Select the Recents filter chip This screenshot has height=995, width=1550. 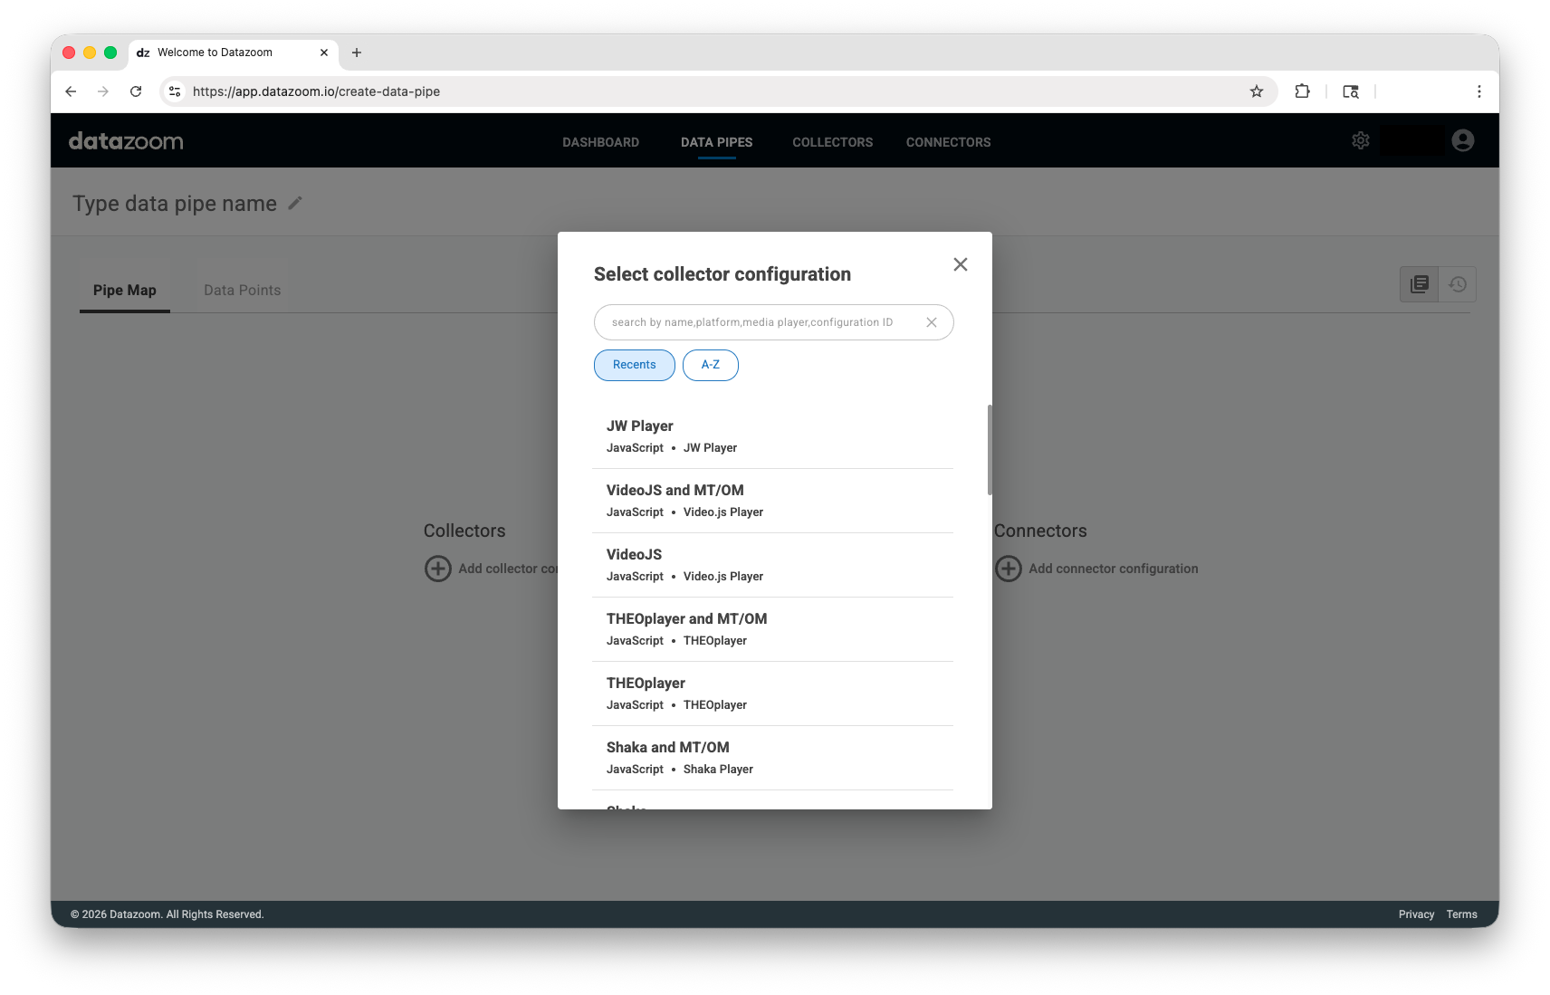(635, 365)
